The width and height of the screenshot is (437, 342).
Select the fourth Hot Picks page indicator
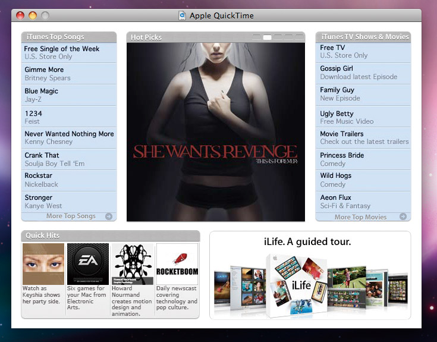pyautogui.click(x=288, y=37)
